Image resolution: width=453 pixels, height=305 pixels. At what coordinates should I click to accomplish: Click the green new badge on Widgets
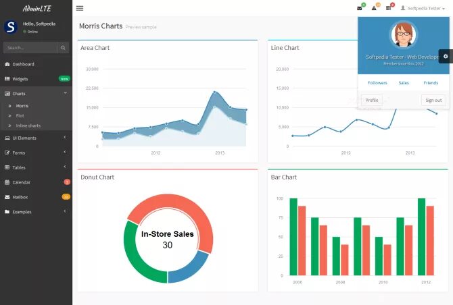pos(64,79)
